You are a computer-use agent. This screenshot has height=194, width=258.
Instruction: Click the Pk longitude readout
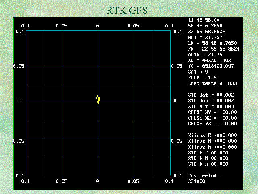(x=212, y=48)
